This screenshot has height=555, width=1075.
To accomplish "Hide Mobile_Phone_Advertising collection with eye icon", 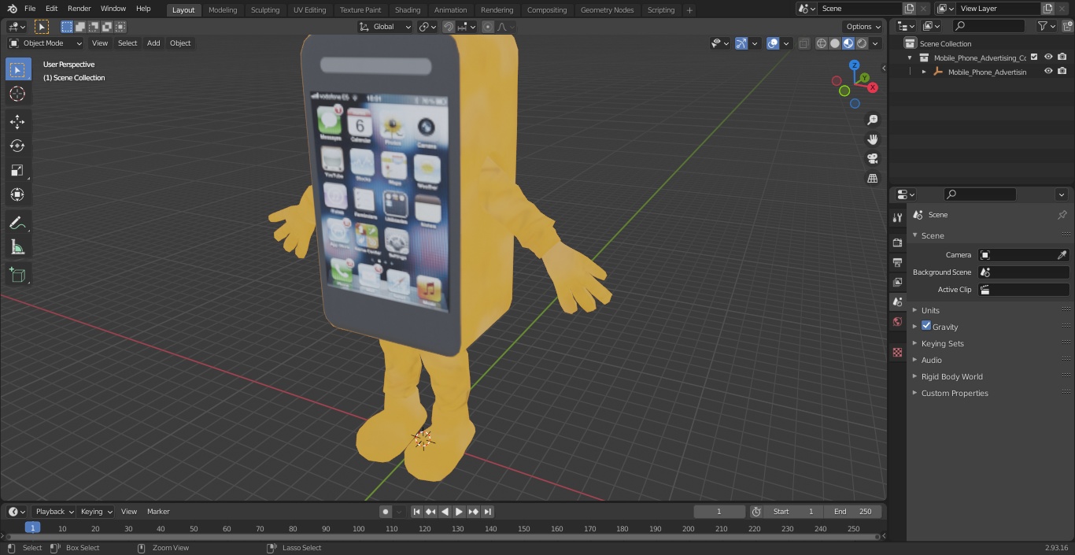I will 1048,57.
